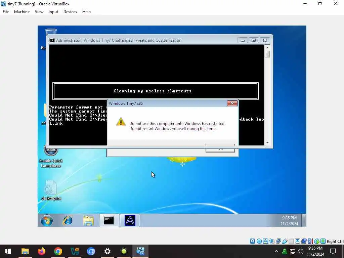Open the Devices menu
Viewport: 344px width, 258px height.
(x=70, y=12)
